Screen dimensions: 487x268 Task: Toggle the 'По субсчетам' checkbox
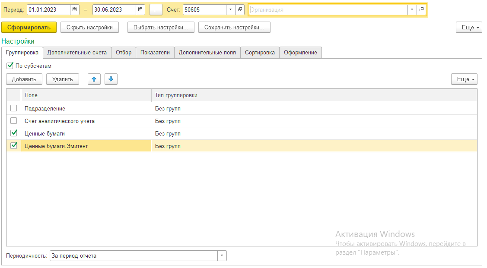click(x=10, y=66)
